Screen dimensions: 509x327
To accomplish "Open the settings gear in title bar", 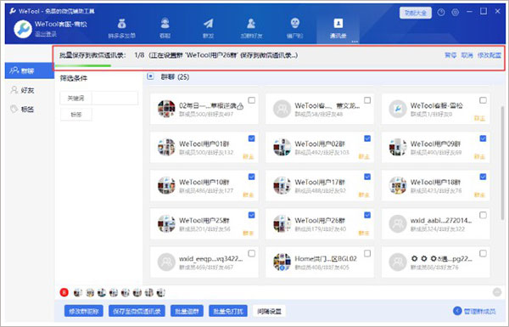I will [455, 13].
